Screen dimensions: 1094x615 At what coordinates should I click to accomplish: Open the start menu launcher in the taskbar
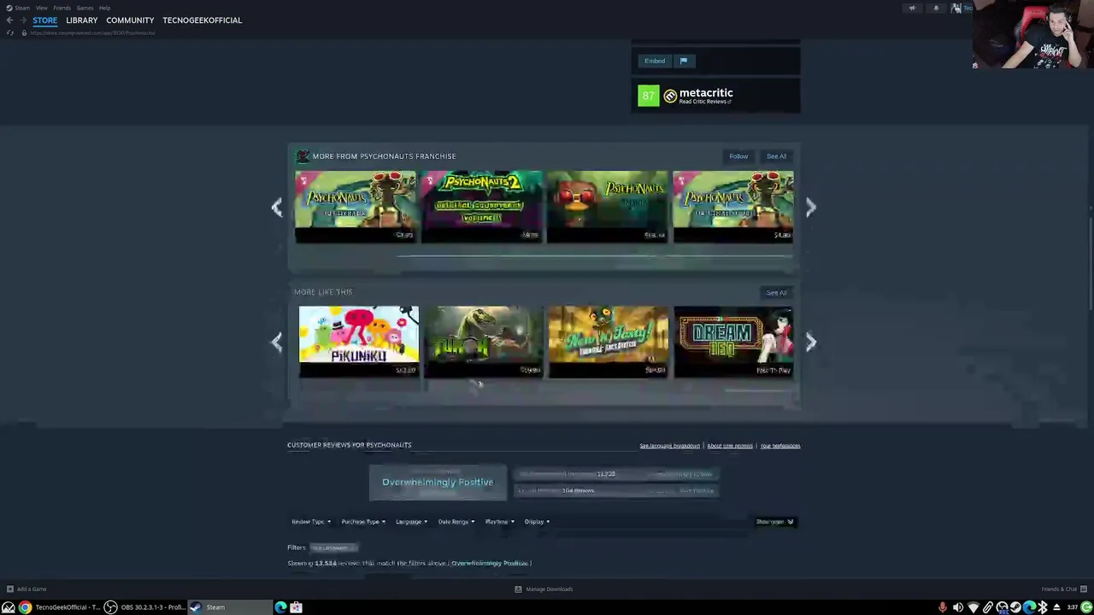pyautogui.click(x=8, y=607)
